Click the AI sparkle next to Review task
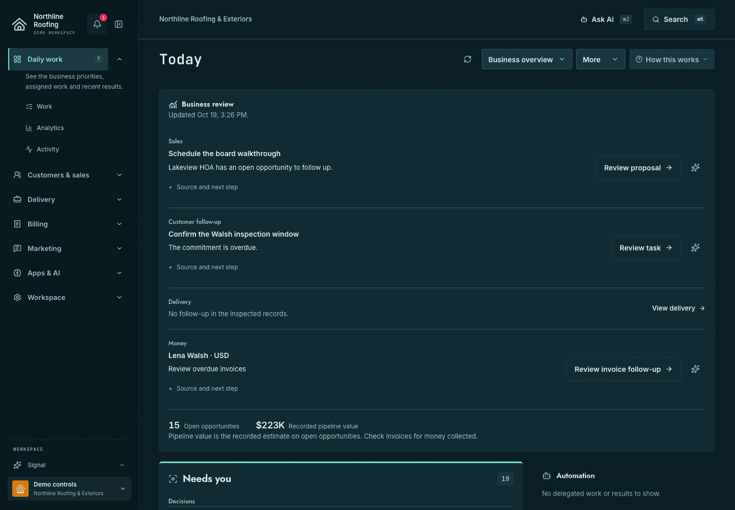The image size is (735, 510). (695, 247)
